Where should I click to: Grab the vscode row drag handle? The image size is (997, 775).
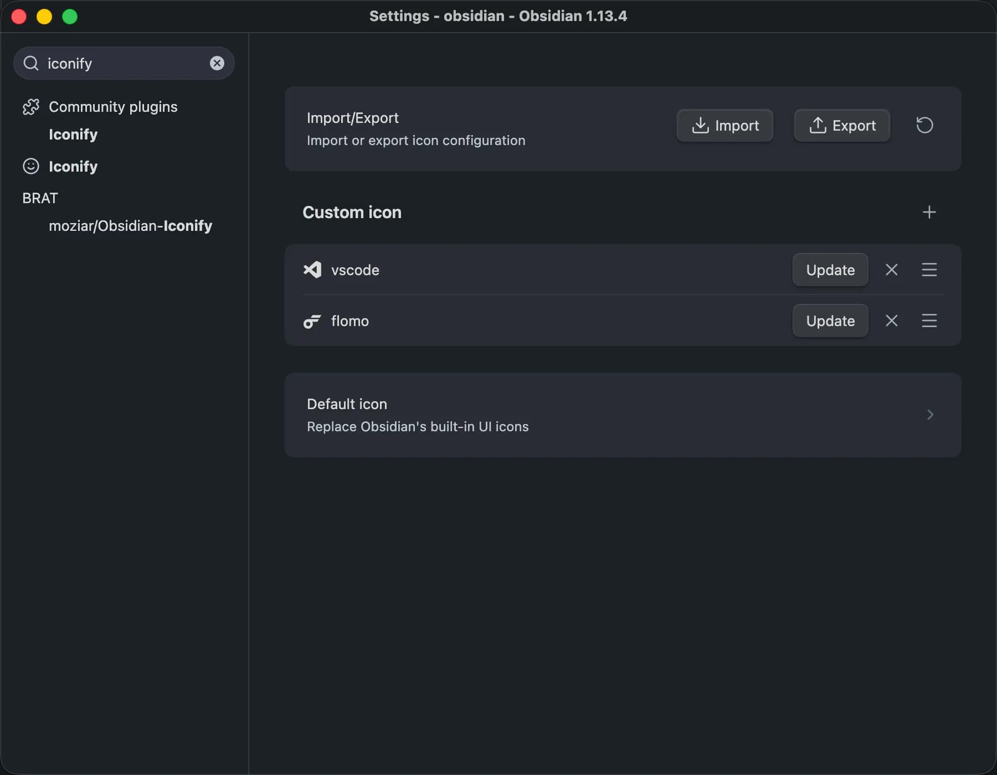point(929,270)
